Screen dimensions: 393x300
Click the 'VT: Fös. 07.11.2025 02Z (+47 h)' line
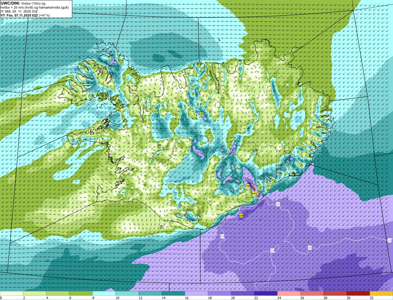coord(25,15)
